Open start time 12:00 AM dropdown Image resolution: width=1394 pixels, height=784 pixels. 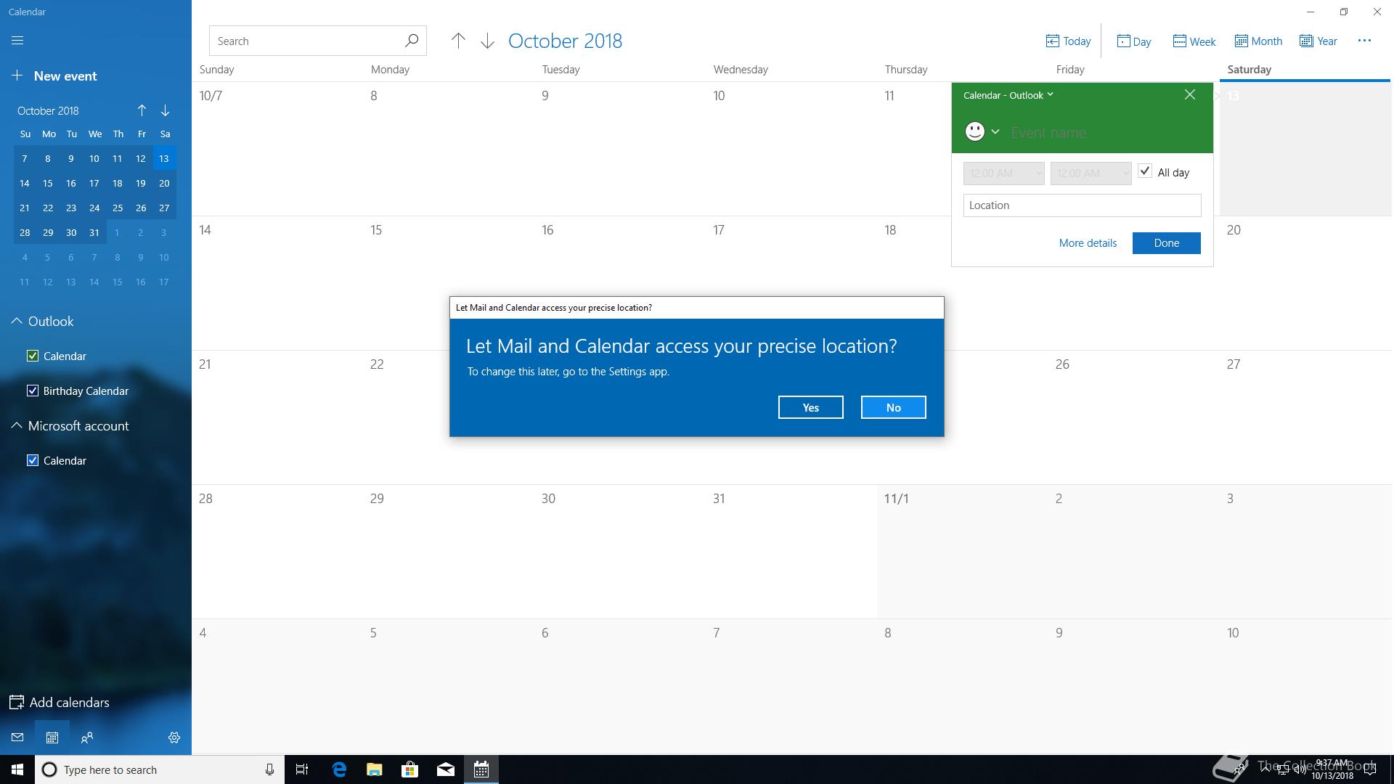1004,173
